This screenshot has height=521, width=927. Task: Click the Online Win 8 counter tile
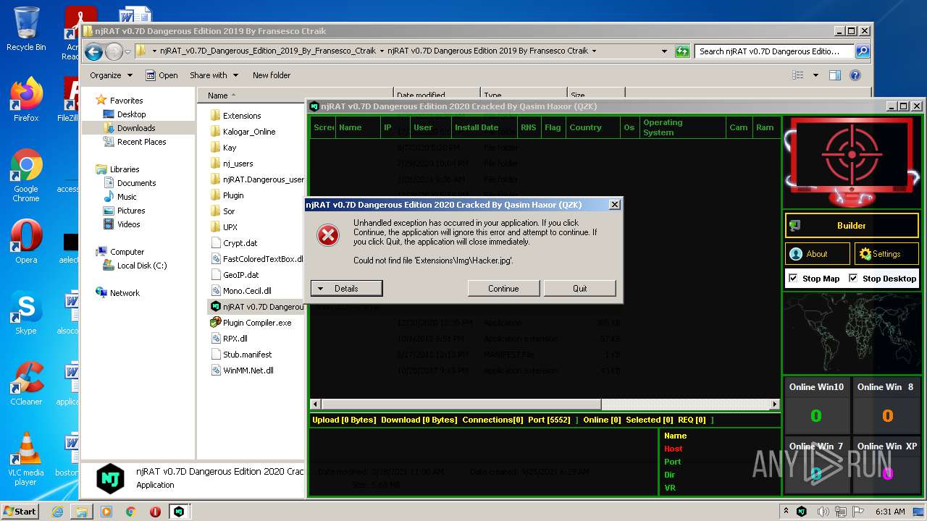(886, 405)
